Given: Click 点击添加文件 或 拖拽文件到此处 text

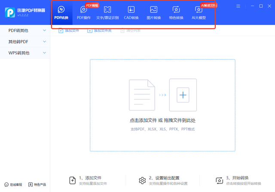Looking at the screenshot, I should click(x=162, y=120).
